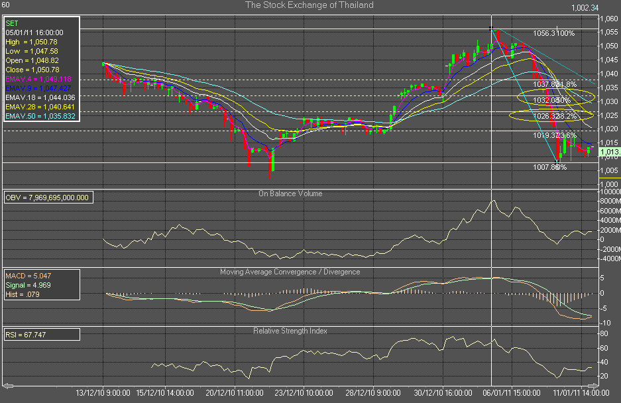Click the 1,060 price axis label
621x403 pixels.
609,19
